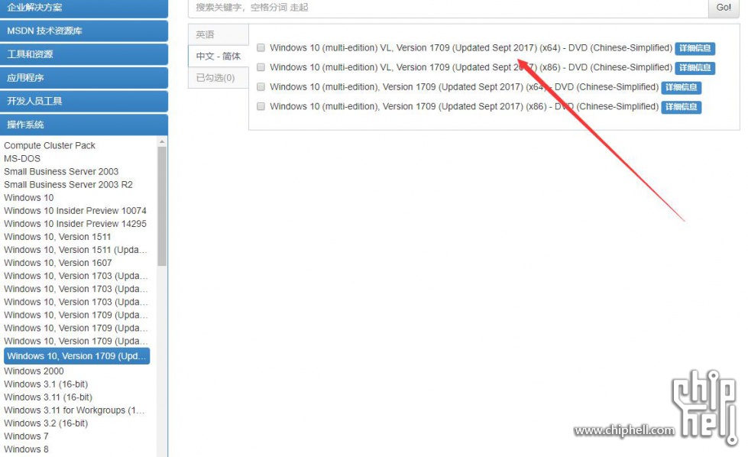The width and height of the screenshot is (748, 457).
Task: Expand the 开发人员工具 section
Action: 84,101
